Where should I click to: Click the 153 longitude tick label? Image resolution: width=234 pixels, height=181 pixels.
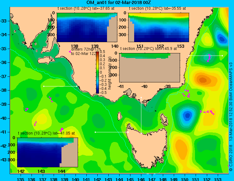[218, 179]
